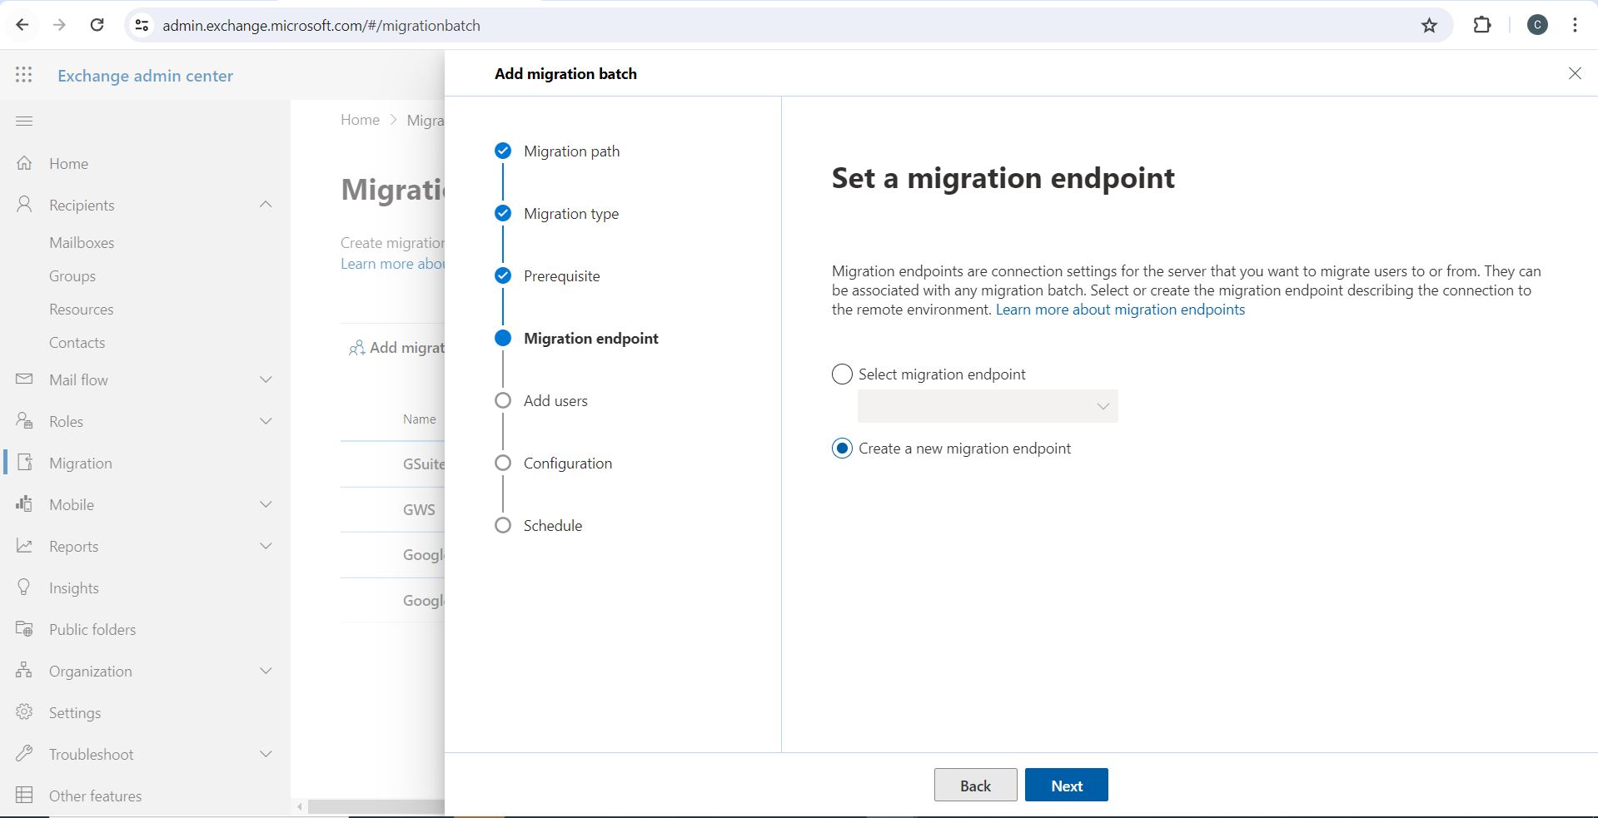1598x818 pixels.
Task: Click the Insights lightbulb icon
Action: coord(24,587)
